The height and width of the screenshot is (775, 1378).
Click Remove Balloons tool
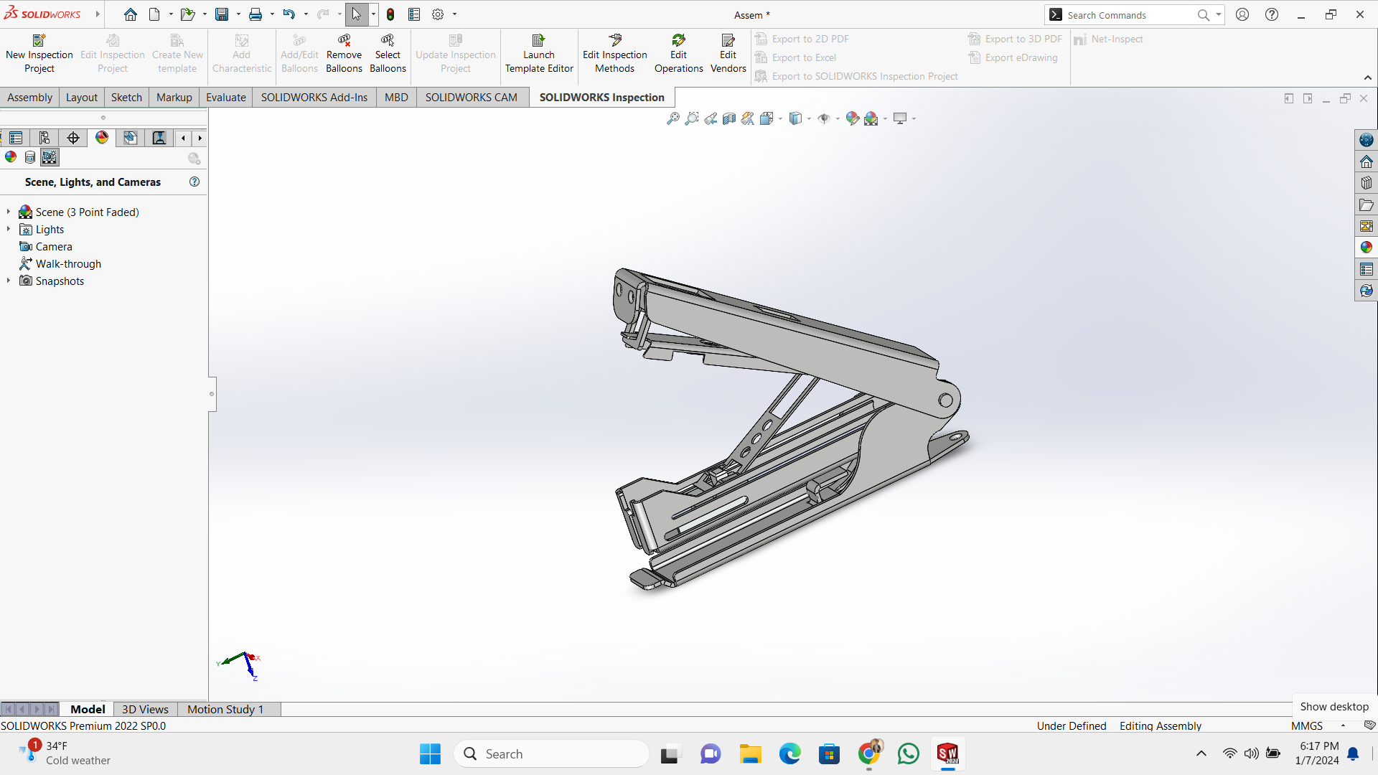344,54
